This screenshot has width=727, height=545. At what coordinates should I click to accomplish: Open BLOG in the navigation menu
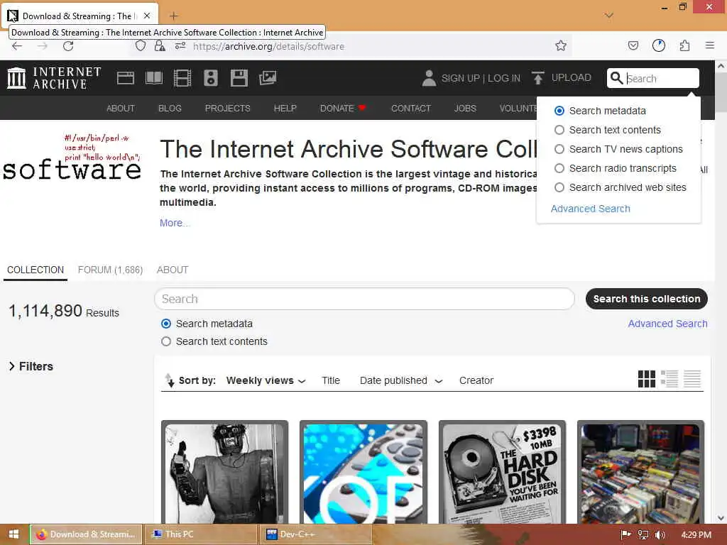pyautogui.click(x=170, y=108)
